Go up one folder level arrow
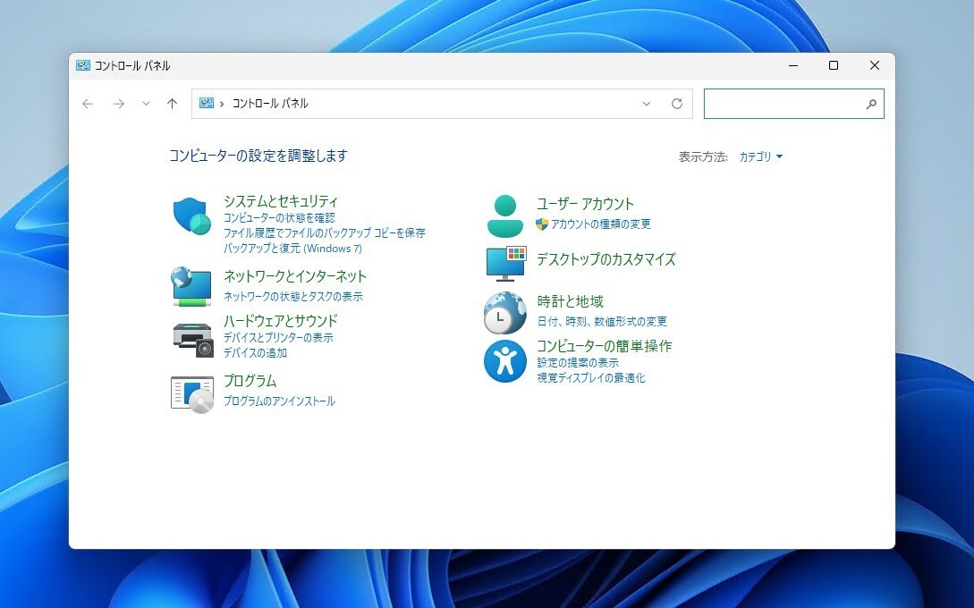The height and width of the screenshot is (608, 974). click(x=173, y=104)
